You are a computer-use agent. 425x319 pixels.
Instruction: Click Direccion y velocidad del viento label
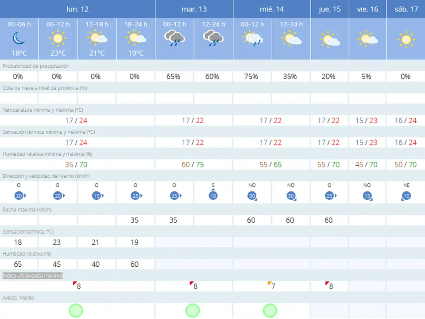pyautogui.click(x=46, y=176)
